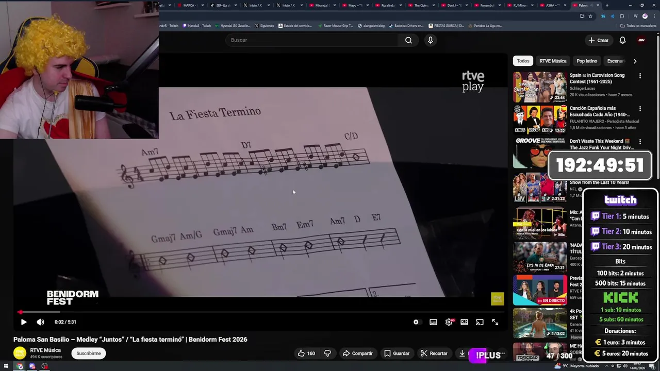Enter full screen mode

click(x=495, y=322)
